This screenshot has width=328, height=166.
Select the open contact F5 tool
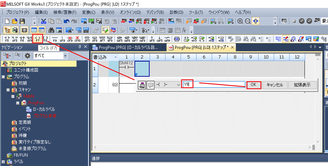[x=7, y=39]
